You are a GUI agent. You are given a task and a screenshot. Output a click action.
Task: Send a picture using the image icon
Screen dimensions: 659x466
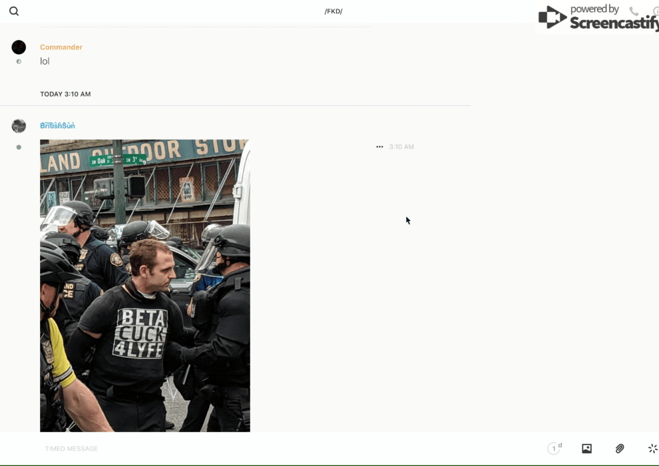(586, 448)
